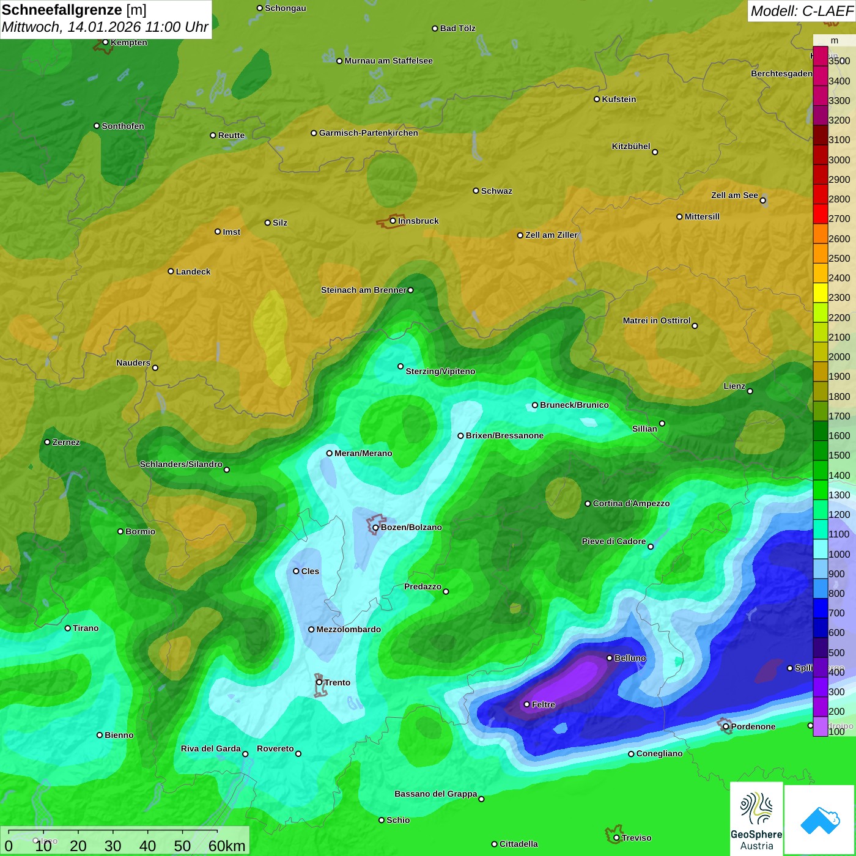Click the Cortina d'Ampezzo marker
856x856 pixels.
pos(588,503)
